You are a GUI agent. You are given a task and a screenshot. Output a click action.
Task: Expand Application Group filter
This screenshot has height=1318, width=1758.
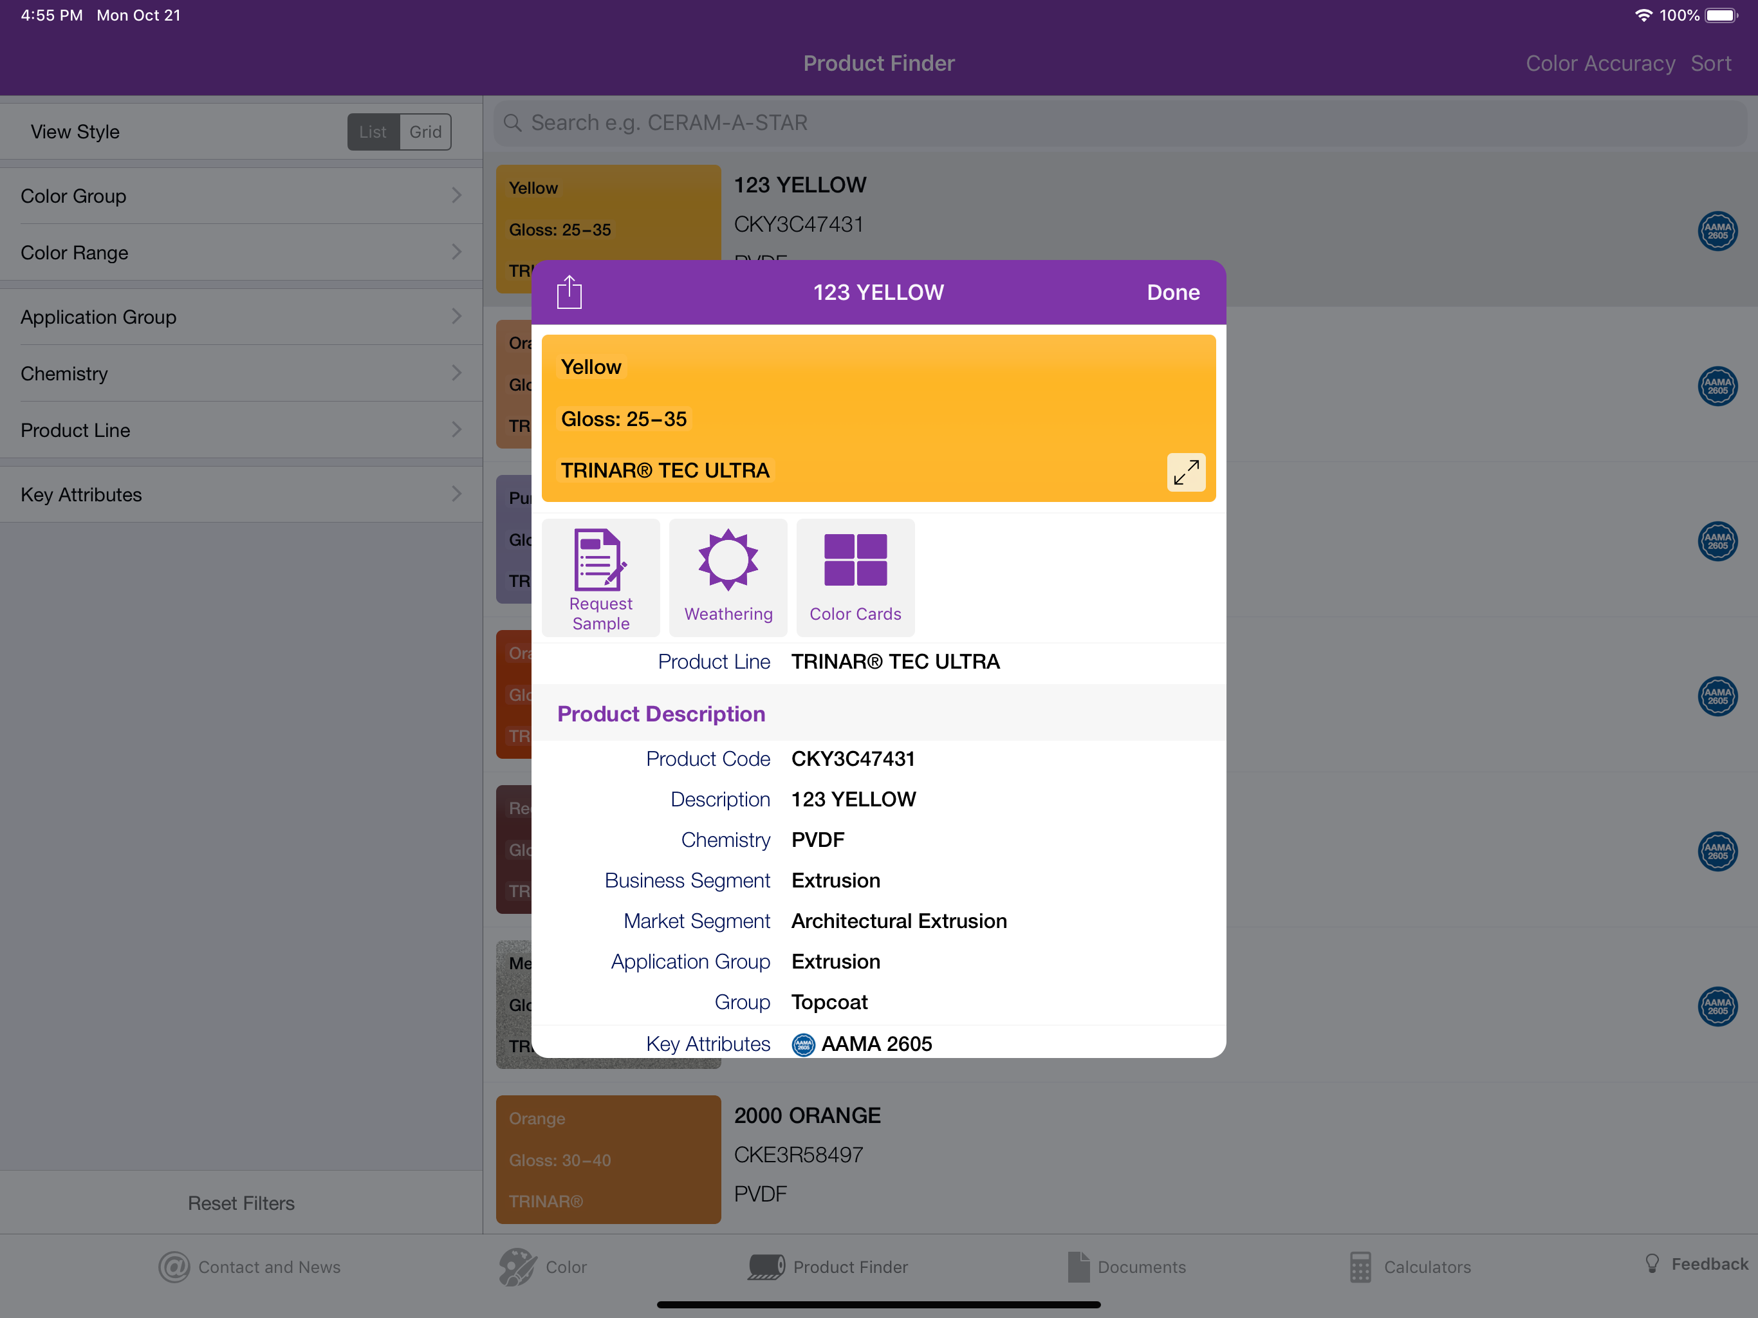click(x=241, y=317)
